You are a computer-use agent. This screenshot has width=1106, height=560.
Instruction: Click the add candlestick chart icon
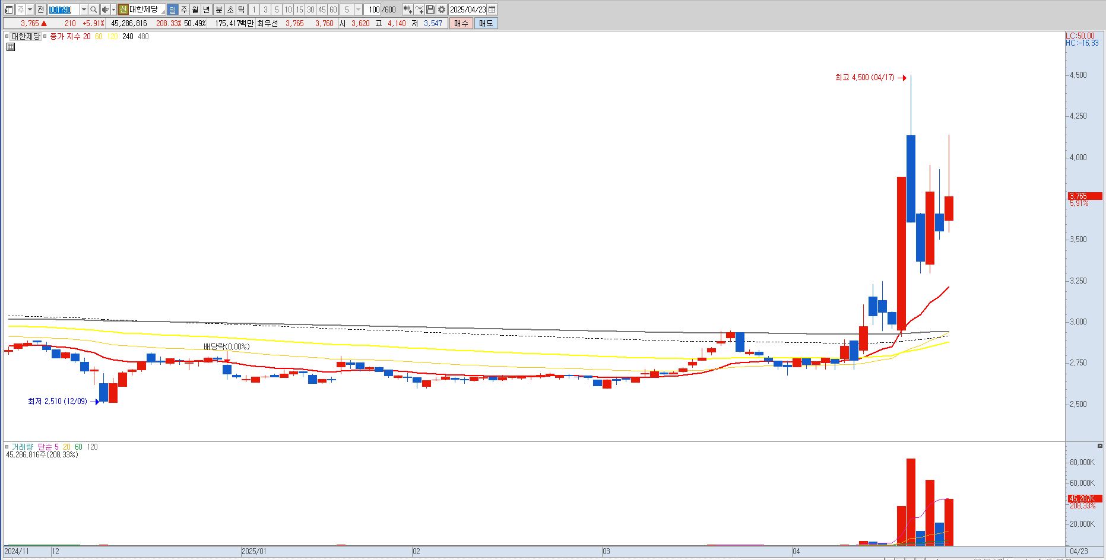pos(407,9)
